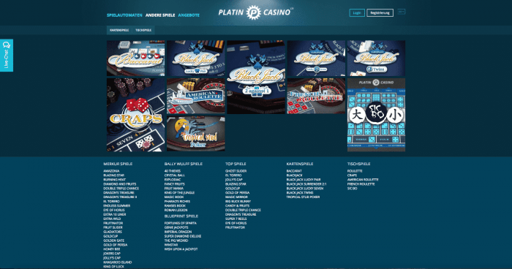Click Roulette link under Tischspiele
This screenshot has width=512, height=269.
(355, 171)
